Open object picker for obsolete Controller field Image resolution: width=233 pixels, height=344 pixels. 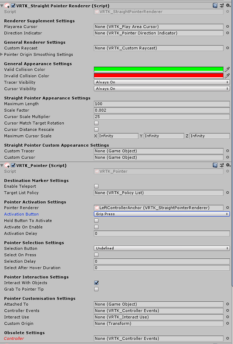click(x=227, y=338)
